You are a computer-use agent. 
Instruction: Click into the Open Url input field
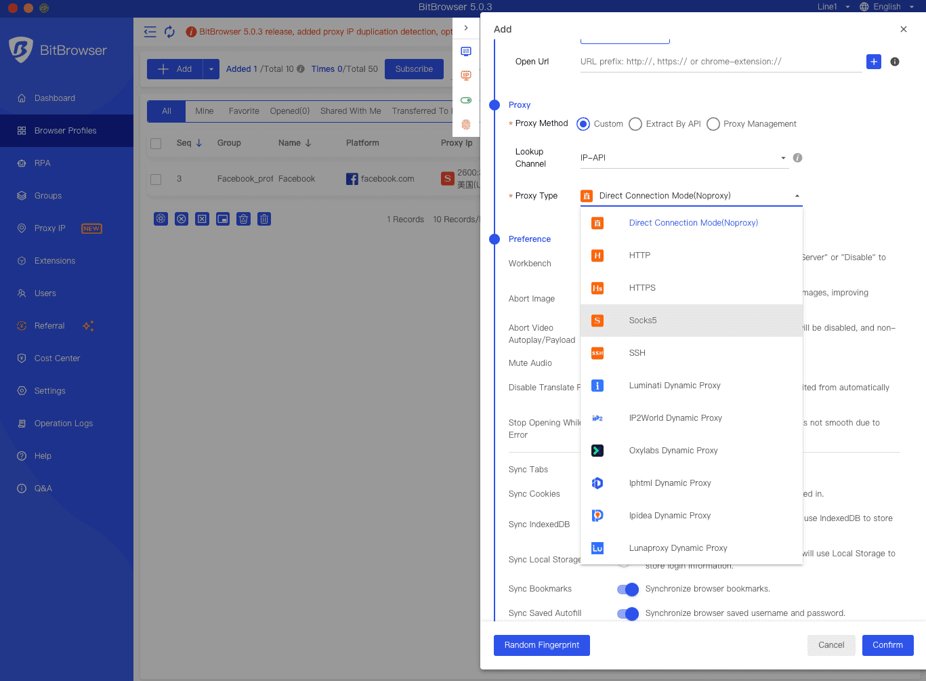[x=720, y=62]
